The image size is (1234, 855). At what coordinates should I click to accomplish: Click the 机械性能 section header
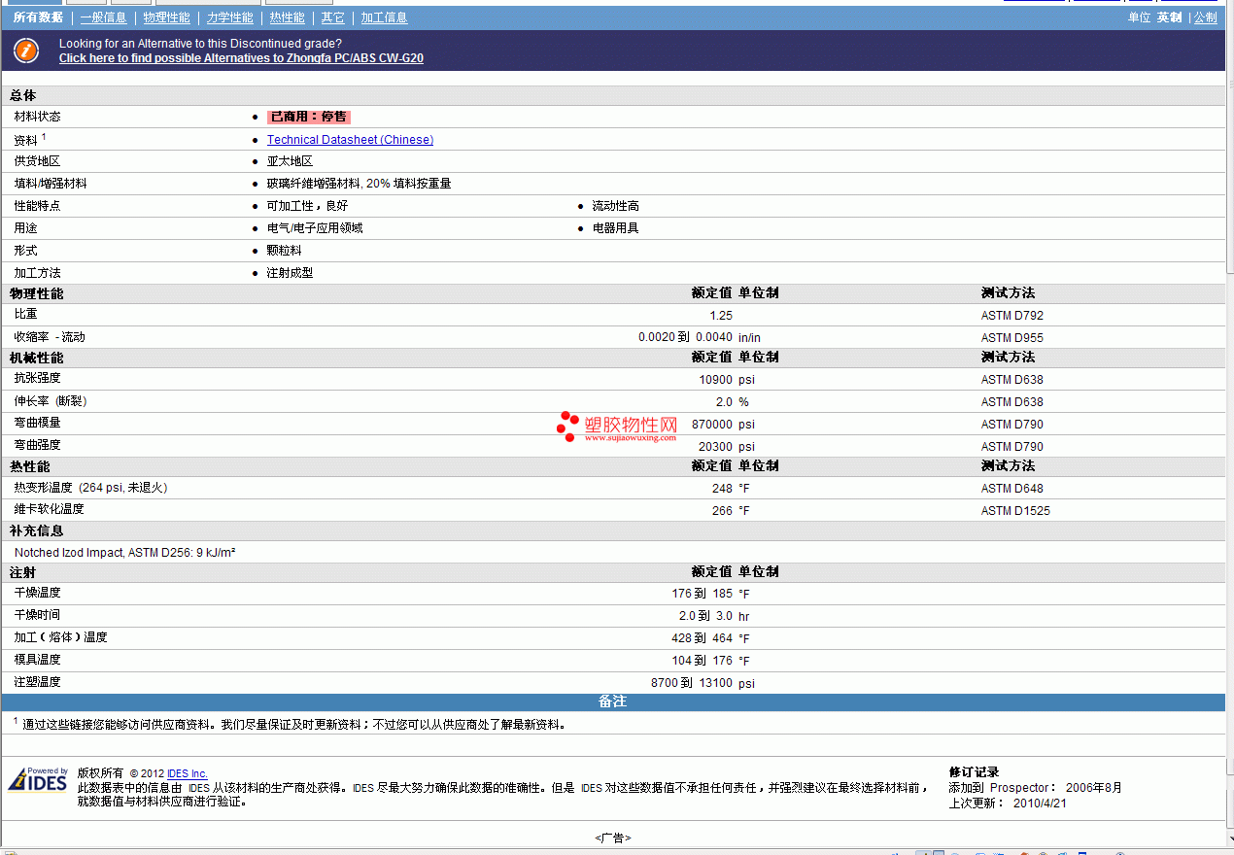pos(37,359)
